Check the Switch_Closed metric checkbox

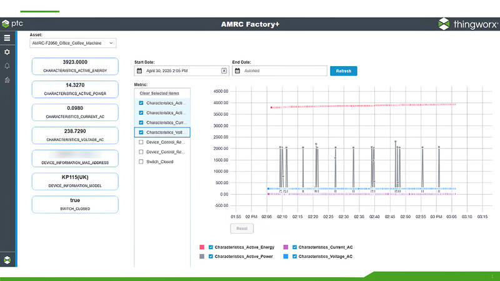coord(141,162)
